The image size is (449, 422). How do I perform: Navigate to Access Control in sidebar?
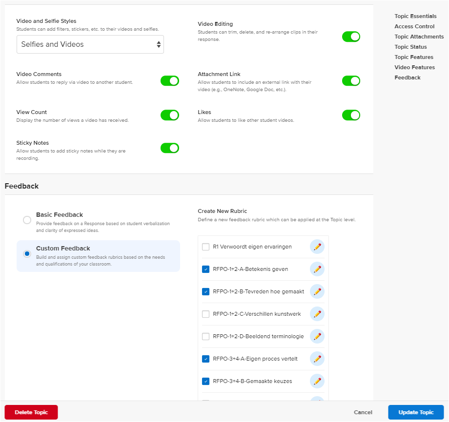tap(414, 26)
